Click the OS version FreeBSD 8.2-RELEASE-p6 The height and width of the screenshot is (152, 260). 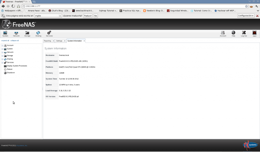(x=69, y=96)
